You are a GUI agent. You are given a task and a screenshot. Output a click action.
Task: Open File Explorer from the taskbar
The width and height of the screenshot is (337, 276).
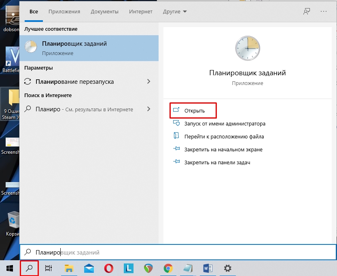click(x=69, y=268)
